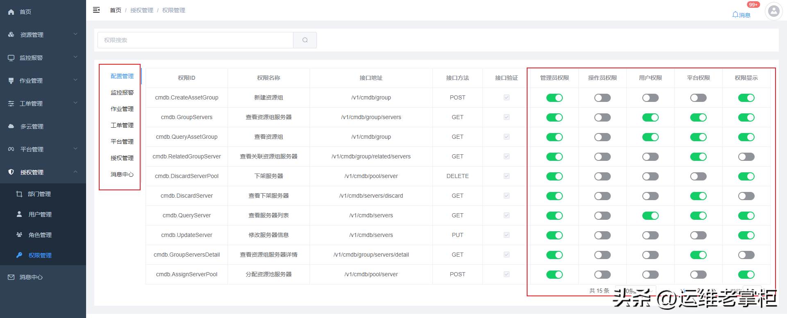Click the 资源管理 sidebar icon

(11, 35)
